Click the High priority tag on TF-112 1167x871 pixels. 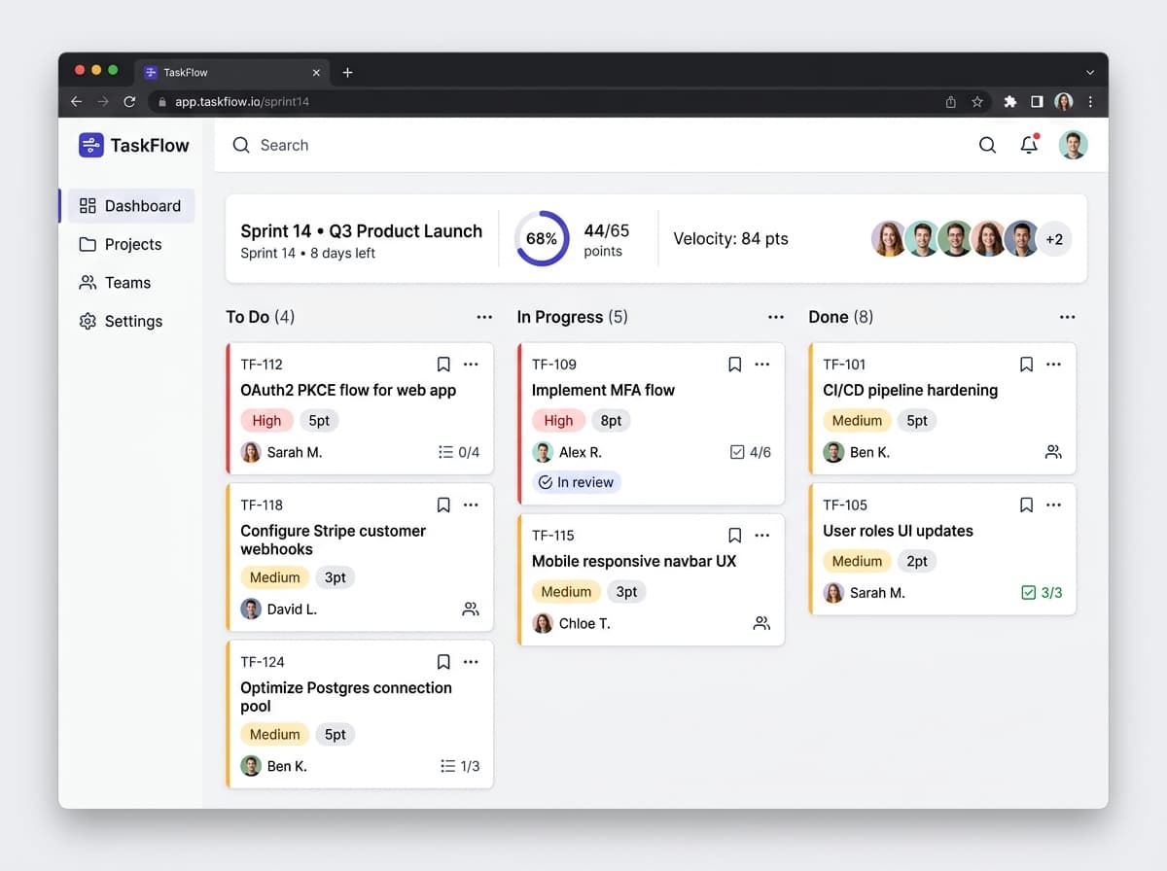point(266,421)
